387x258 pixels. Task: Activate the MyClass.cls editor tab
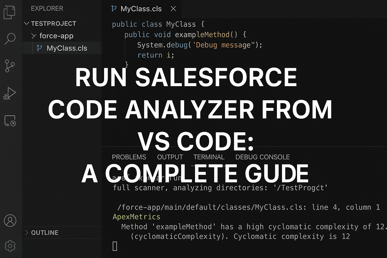(x=141, y=9)
